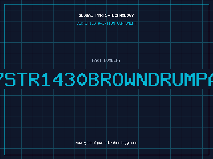Click the word CERTIFIED in the subtitle

86,23
